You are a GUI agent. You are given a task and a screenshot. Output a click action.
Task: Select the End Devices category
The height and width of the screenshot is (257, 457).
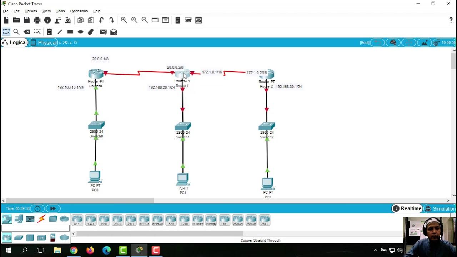click(19, 218)
